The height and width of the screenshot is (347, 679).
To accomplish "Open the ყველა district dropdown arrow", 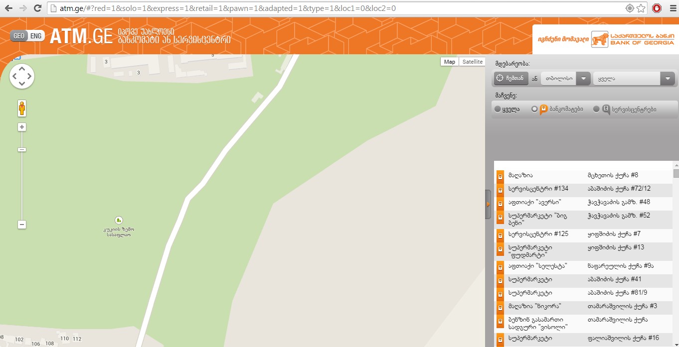I will 667,79.
